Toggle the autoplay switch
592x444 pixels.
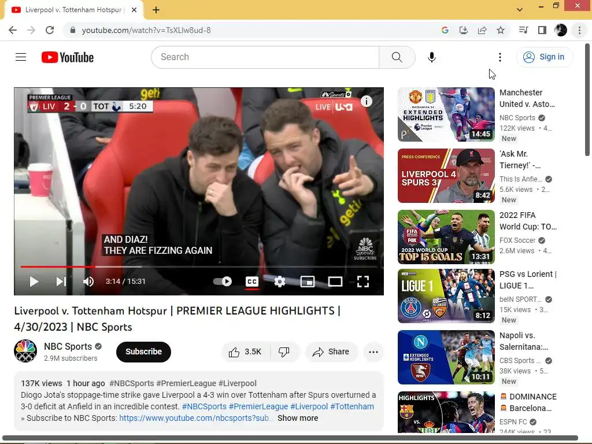point(223,282)
